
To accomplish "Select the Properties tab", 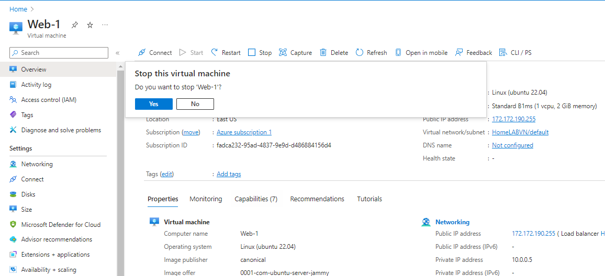I will [163, 199].
